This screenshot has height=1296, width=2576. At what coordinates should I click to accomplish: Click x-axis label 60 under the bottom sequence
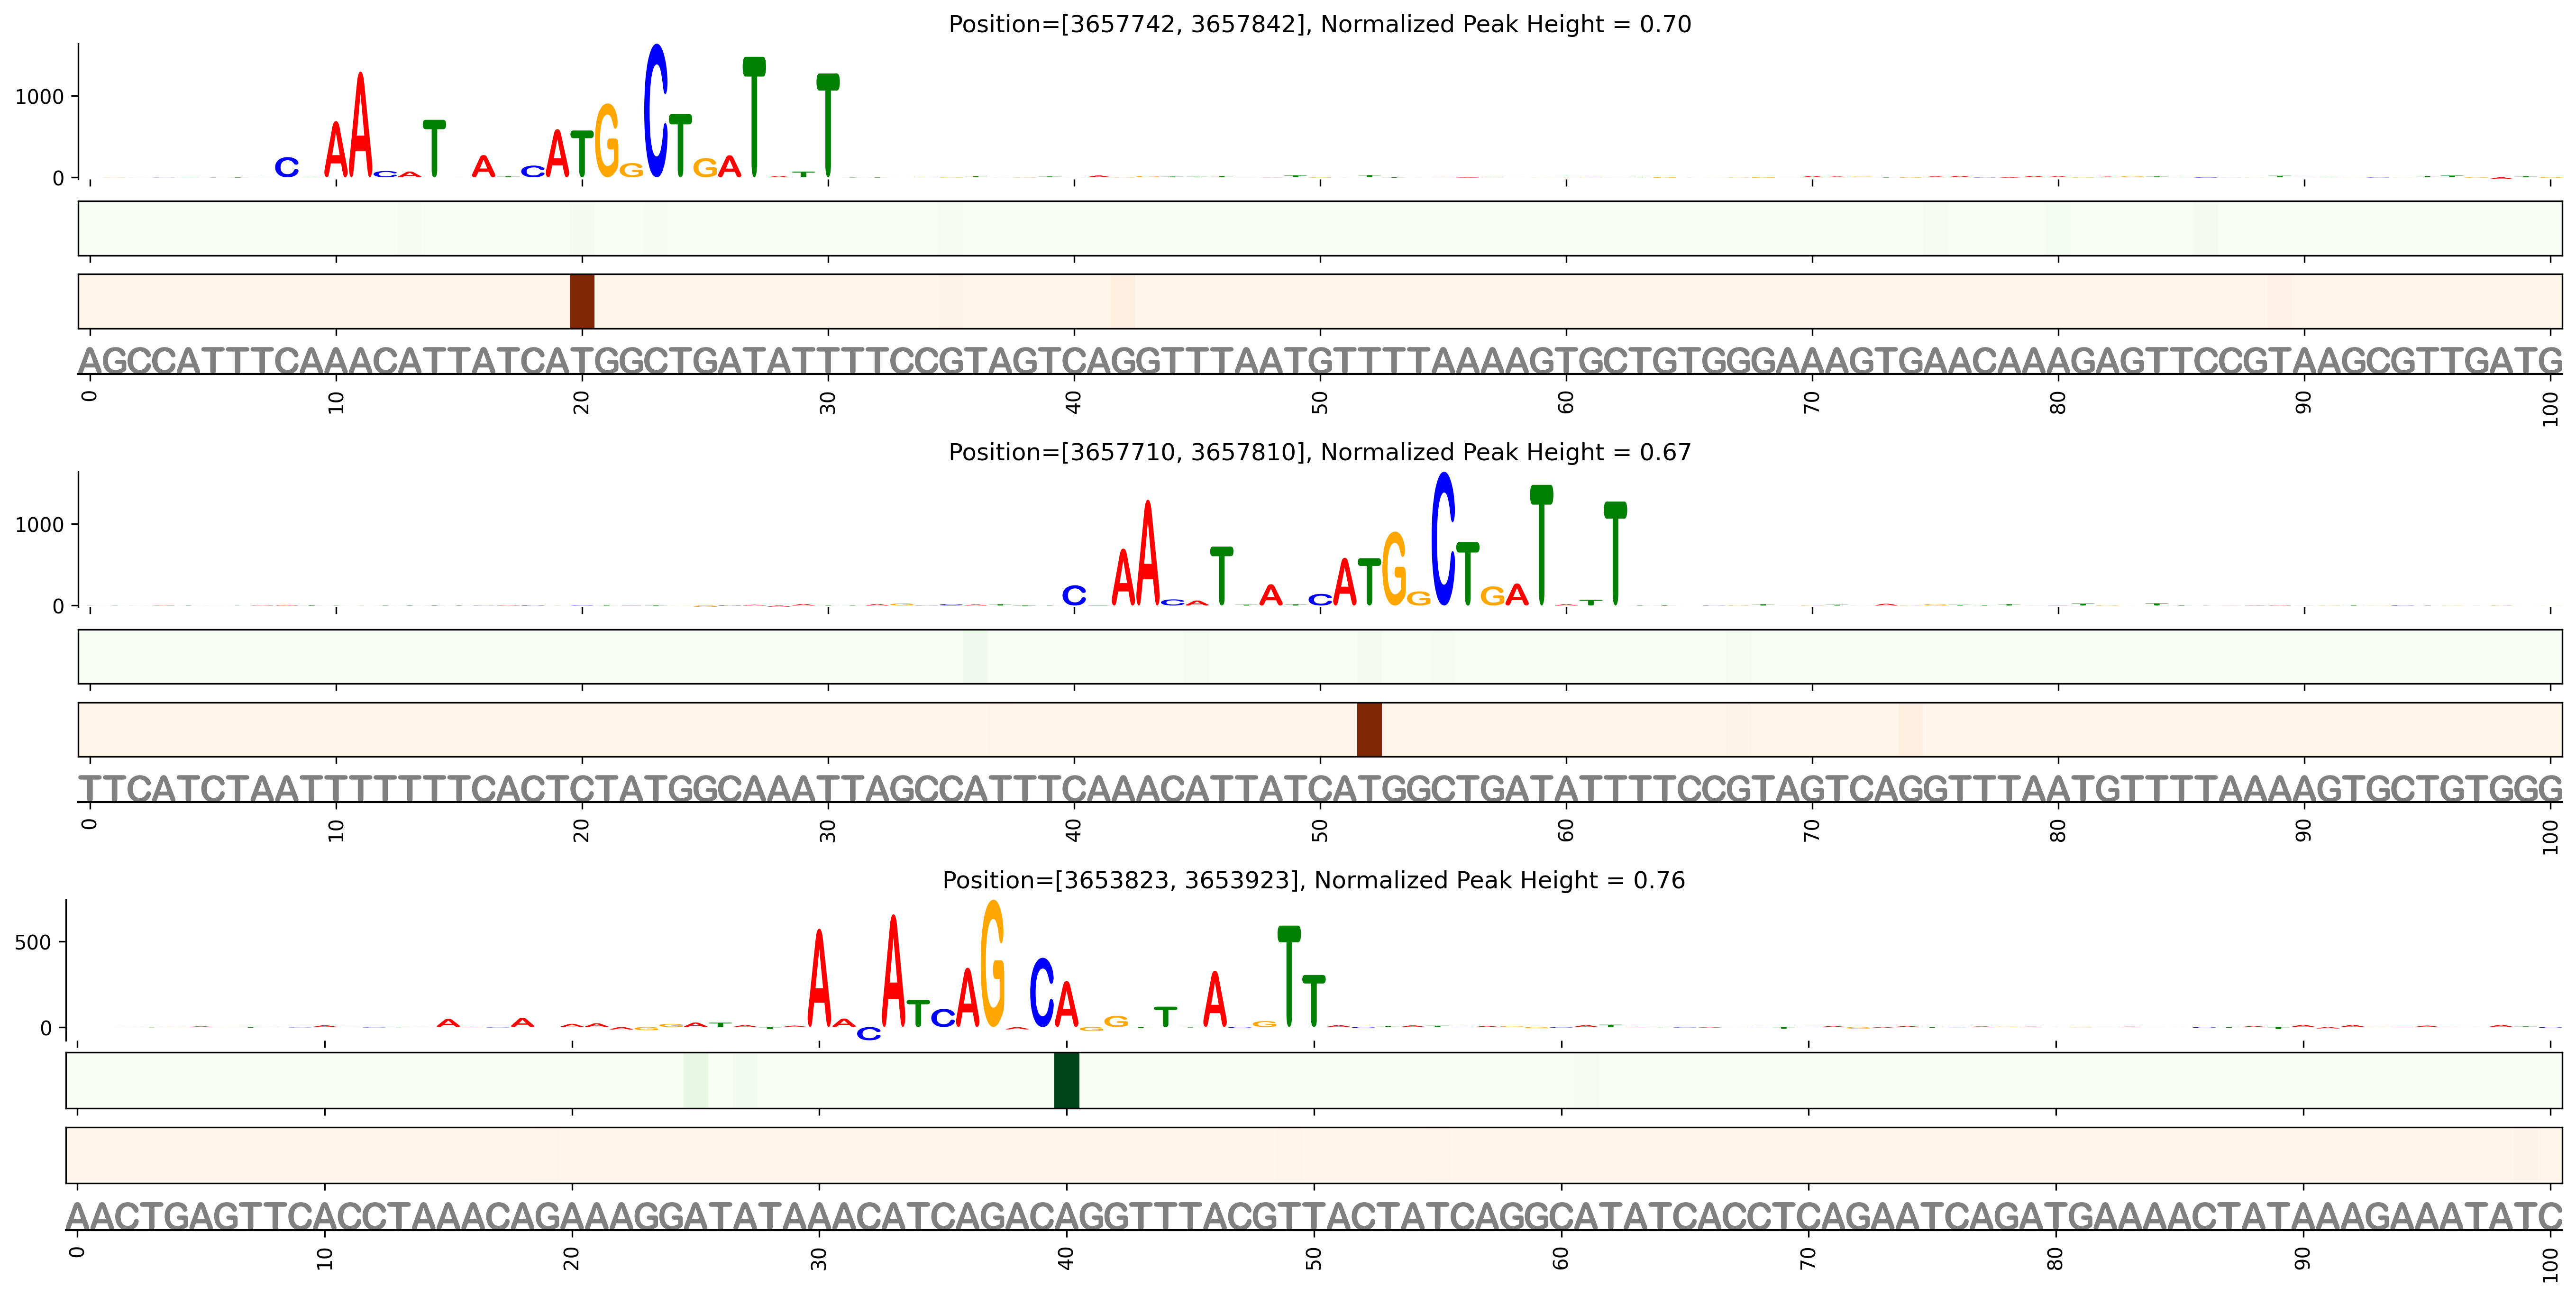coord(1561,1258)
